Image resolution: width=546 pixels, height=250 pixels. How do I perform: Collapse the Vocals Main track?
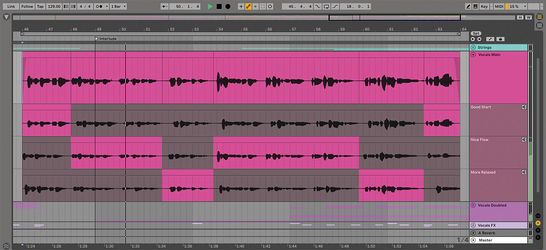click(x=473, y=55)
